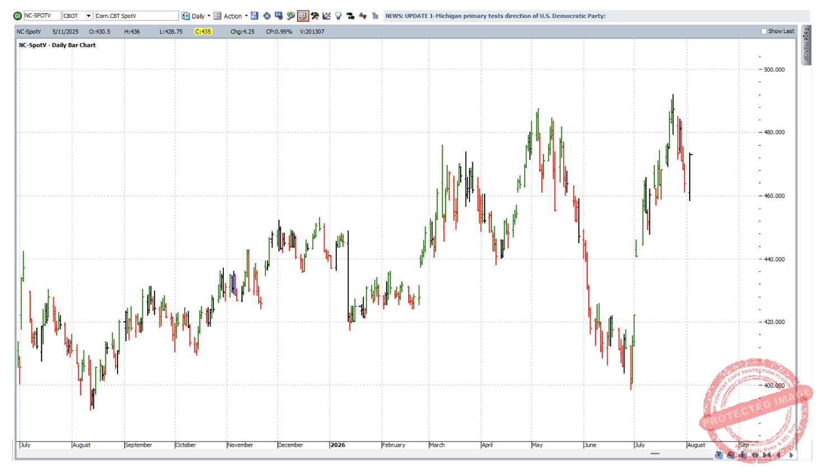Viewport: 834px width, 474px height.
Task: Click the green Go button
Action: click(x=17, y=16)
